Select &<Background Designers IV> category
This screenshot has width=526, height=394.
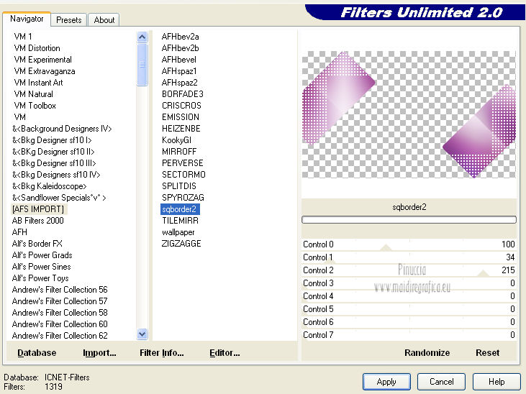(62, 129)
